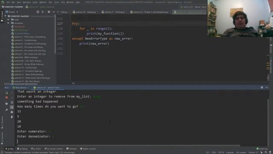
Task: Click the Run console horizontal scrollbar
Action: 128,145
